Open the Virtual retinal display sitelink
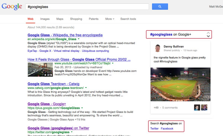 point(67,51)
